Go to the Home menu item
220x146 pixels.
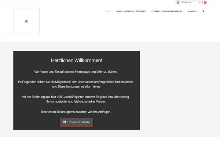[x=108, y=11]
